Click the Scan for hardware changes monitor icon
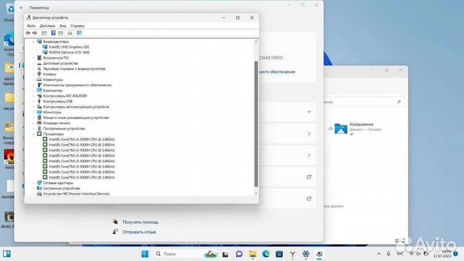The height and width of the screenshot is (261, 464). tap(79, 33)
